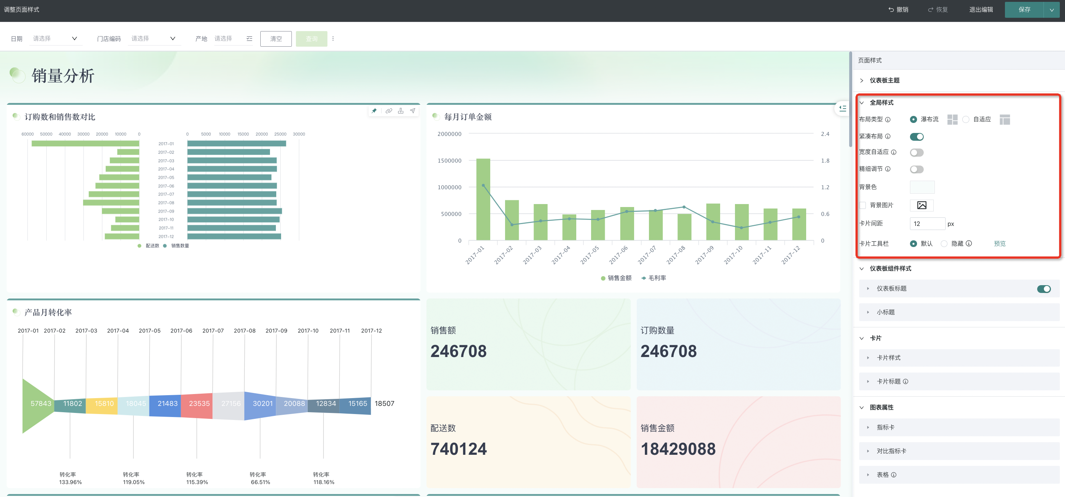Expand the 指标卡 row
This screenshot has width=1065, height=497.
click(959, 428)
